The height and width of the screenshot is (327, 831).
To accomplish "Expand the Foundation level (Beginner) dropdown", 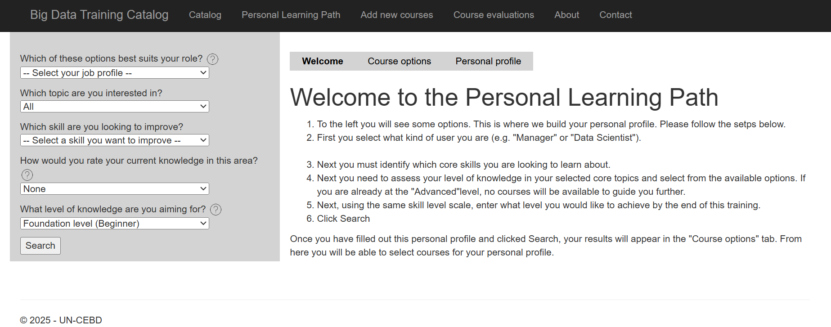I will coord(115,224).
